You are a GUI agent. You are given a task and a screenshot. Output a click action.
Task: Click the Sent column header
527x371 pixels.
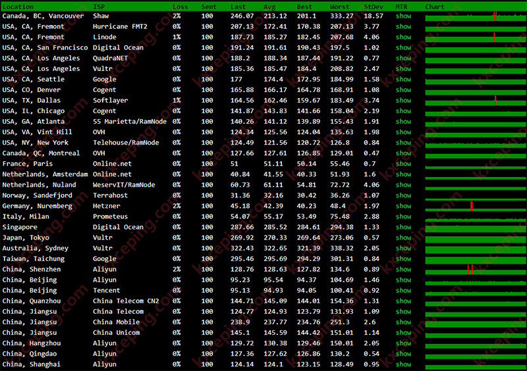point(209,7)
